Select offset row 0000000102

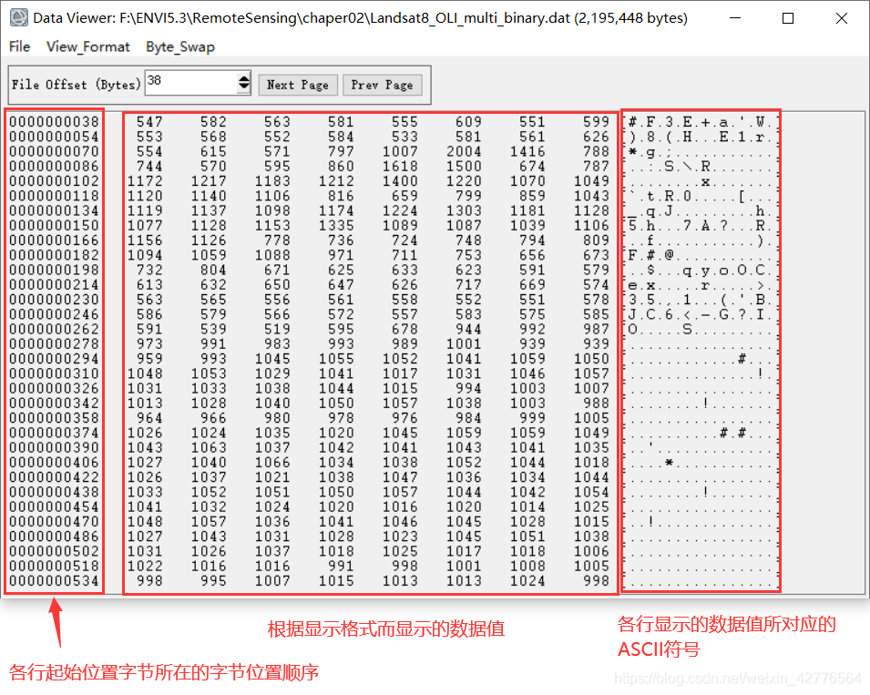click(x=54, y=181)
